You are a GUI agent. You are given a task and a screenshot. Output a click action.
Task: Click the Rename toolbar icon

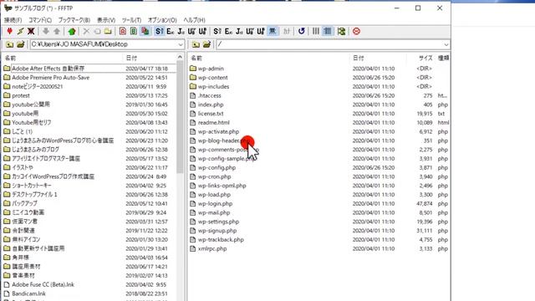[97, 32]
